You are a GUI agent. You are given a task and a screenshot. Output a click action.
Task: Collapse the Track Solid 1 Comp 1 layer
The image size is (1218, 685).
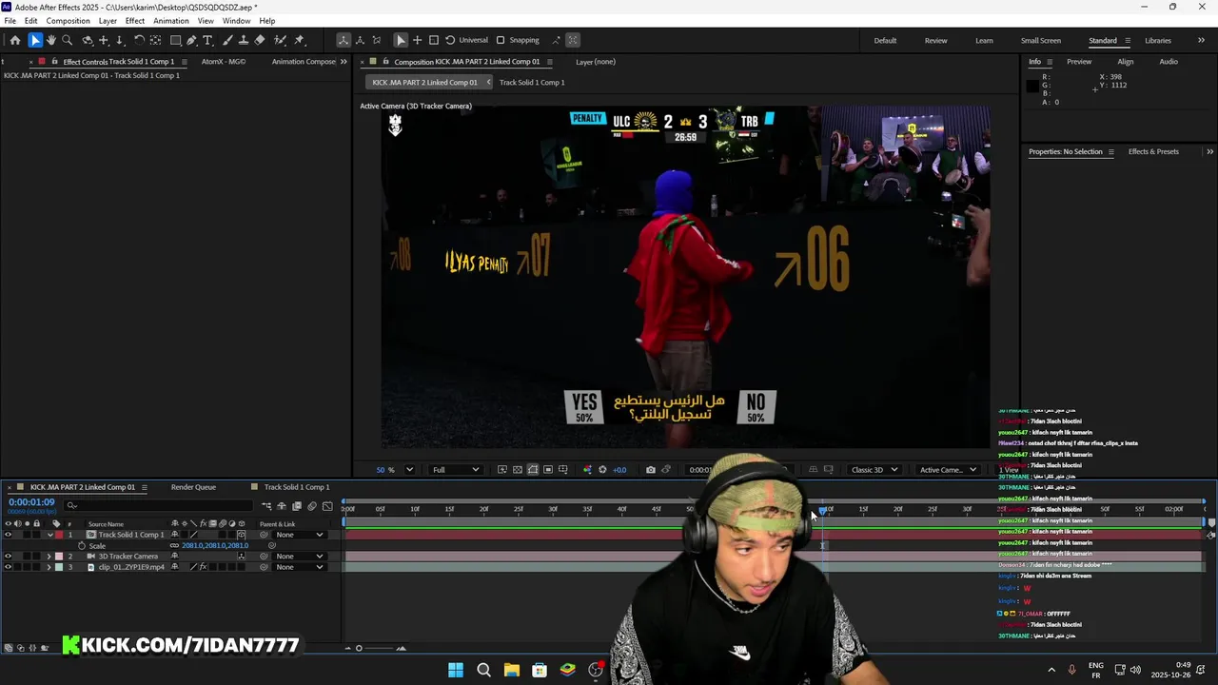coord(49,535)
